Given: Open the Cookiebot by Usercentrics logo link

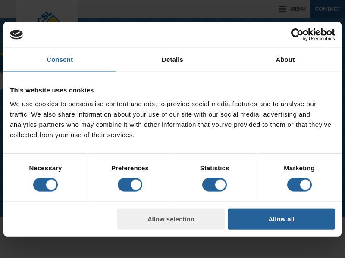Looking at the screenshot, I should click(313, 34).
